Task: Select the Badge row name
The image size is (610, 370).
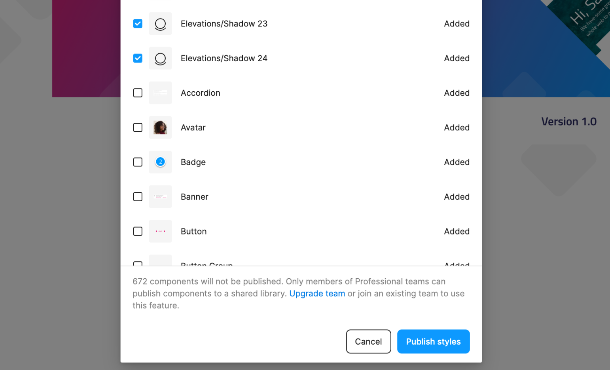Action: [x=193, y=162]
